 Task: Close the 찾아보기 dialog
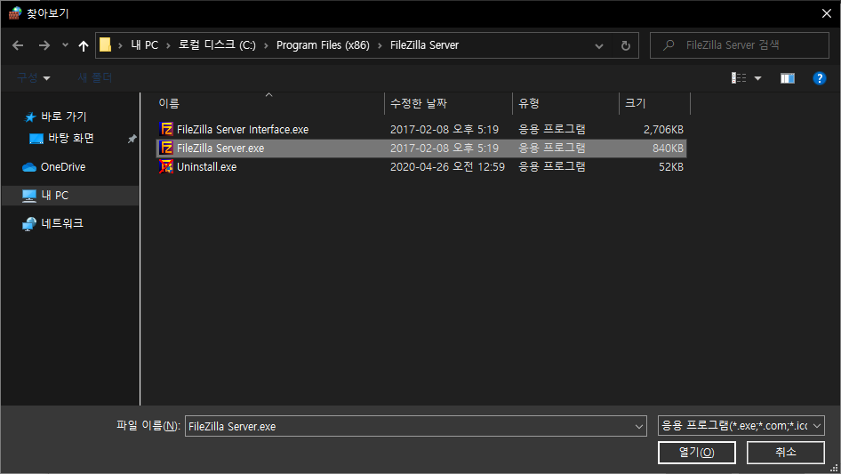click(827, 13)
